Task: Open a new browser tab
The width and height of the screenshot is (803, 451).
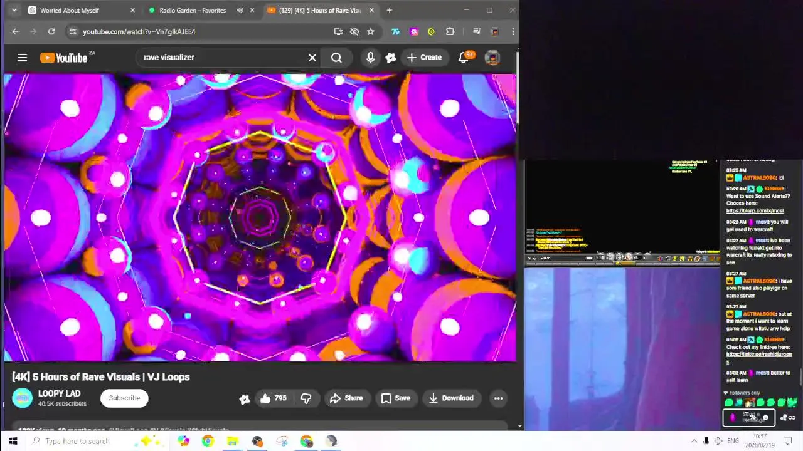Action: (389, 10)
